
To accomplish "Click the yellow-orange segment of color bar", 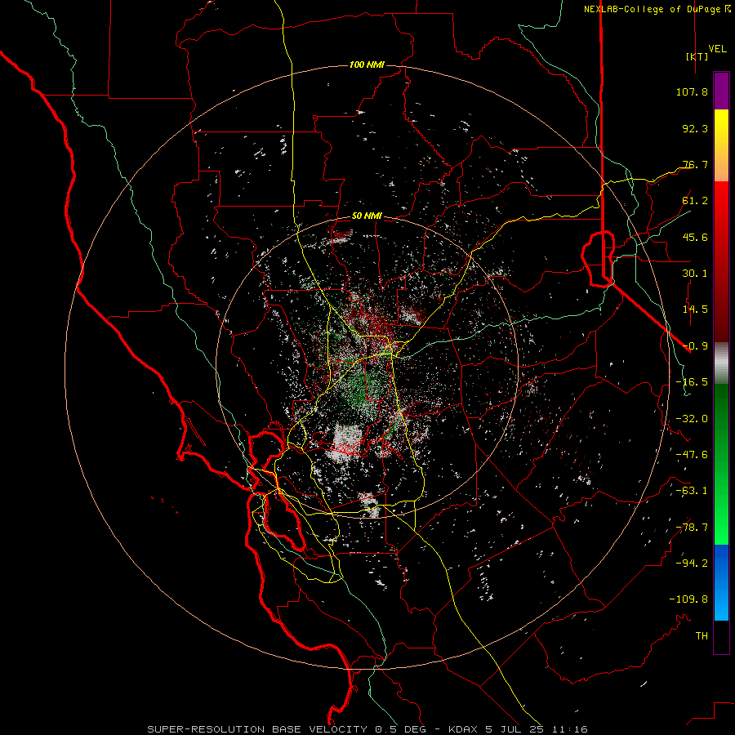I will point(721,145).
